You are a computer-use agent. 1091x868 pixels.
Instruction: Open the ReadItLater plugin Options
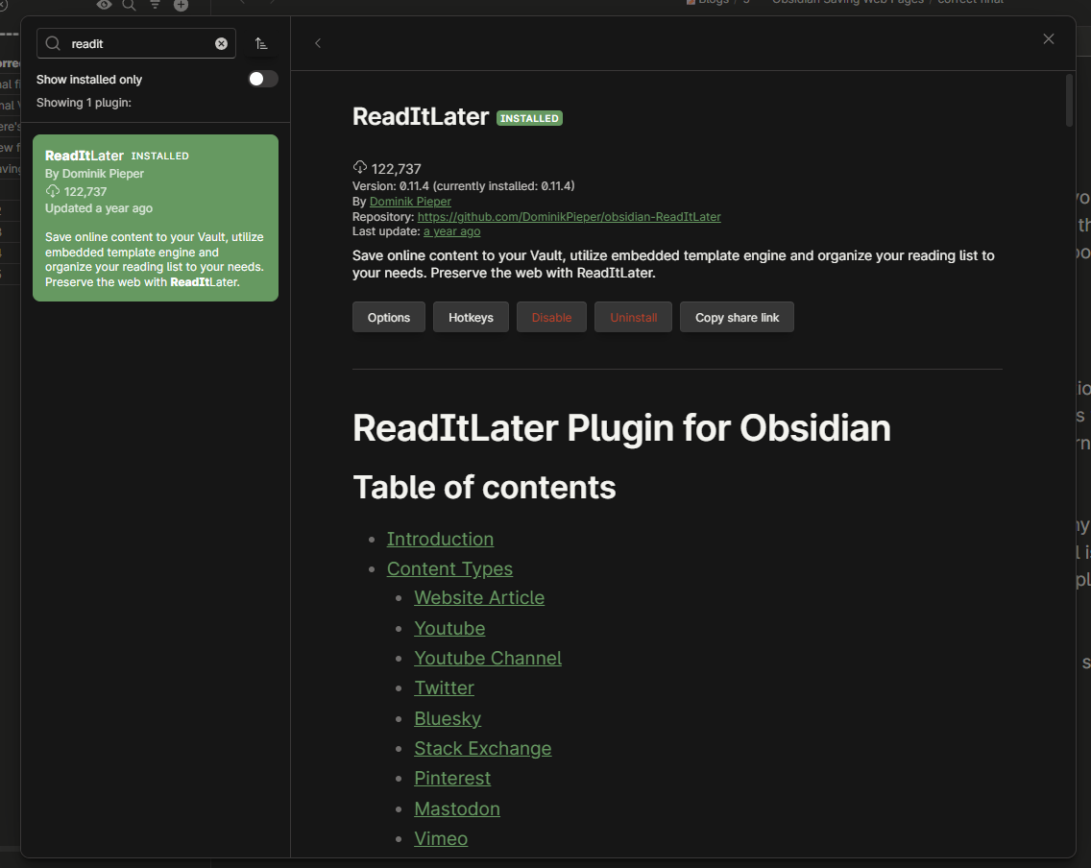point(388,316)
